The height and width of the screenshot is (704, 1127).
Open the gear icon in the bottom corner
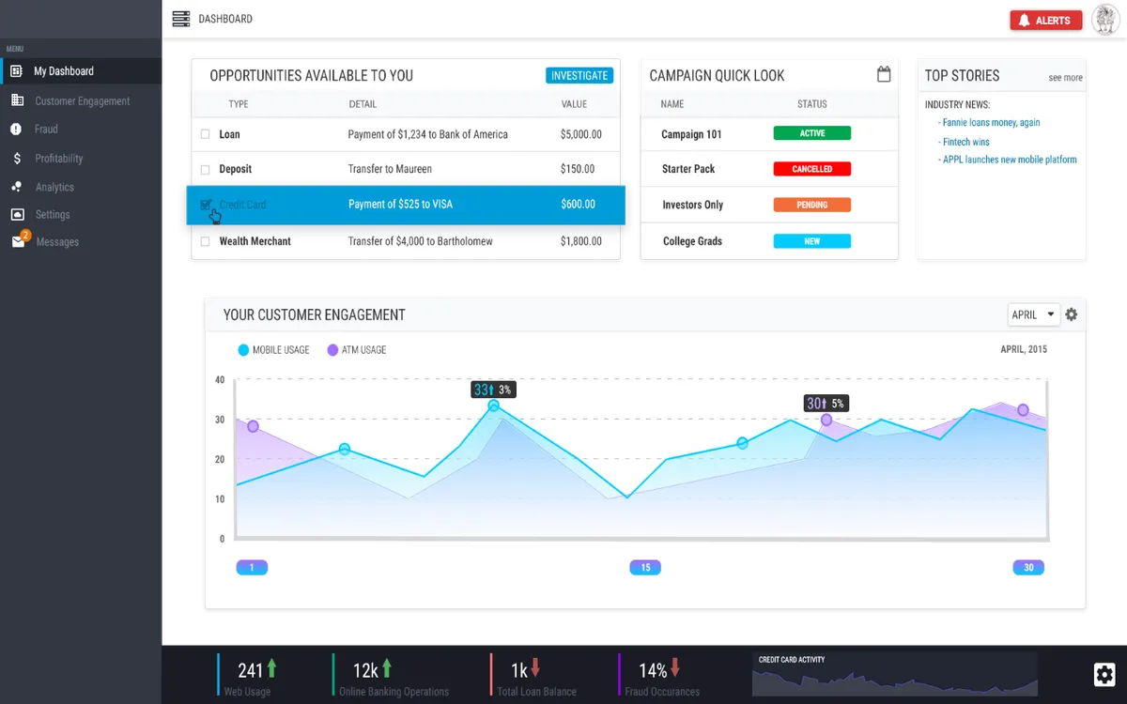(x=1104, y=674)
